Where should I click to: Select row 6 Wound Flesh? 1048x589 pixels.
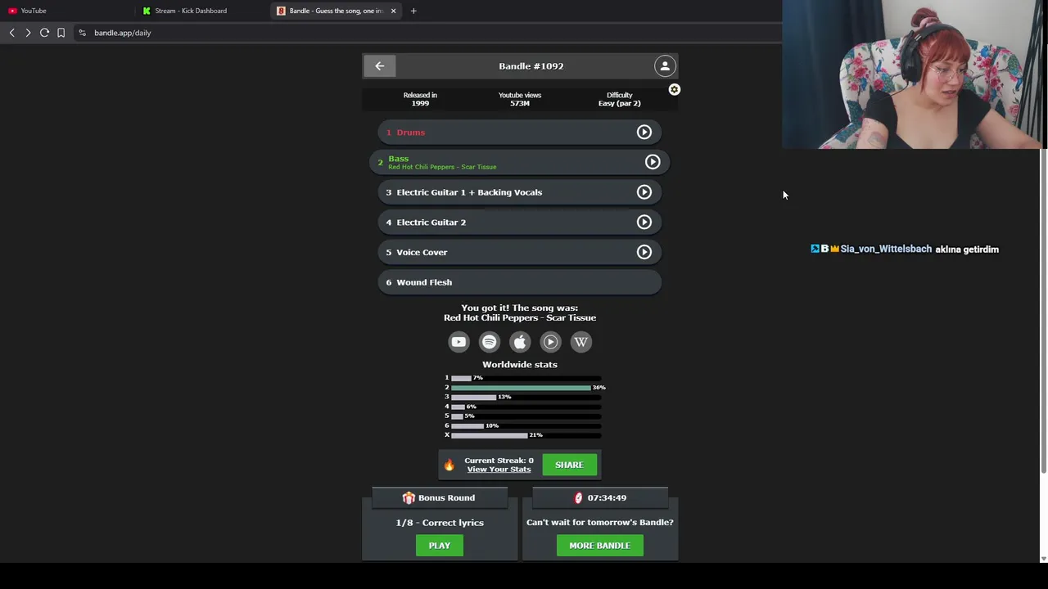(x=520, y=282)
